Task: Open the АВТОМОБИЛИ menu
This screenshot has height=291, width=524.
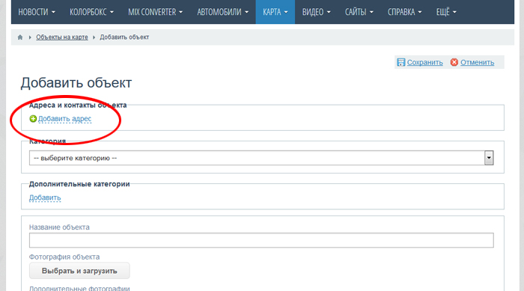Action: click(x=222, y=12)
